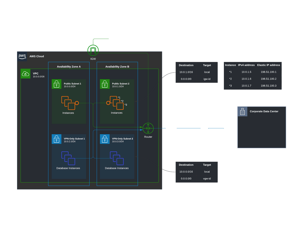Click the VPN-Only Subnet 2 lock icon

[105, 139]
